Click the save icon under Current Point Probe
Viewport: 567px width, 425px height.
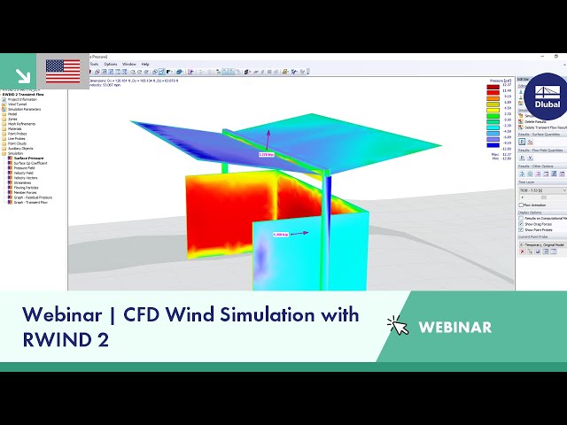tap(538, 251)
